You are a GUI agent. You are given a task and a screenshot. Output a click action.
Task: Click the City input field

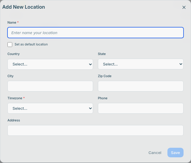(50, 86)
